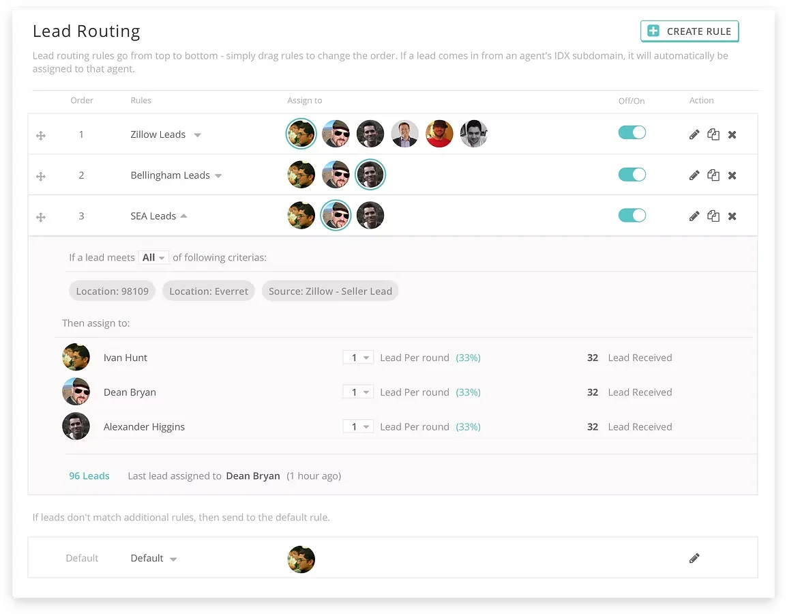Grab the drag handle for SEA Leads
Screen dimensions: 787x614
(x=41, y=217)
